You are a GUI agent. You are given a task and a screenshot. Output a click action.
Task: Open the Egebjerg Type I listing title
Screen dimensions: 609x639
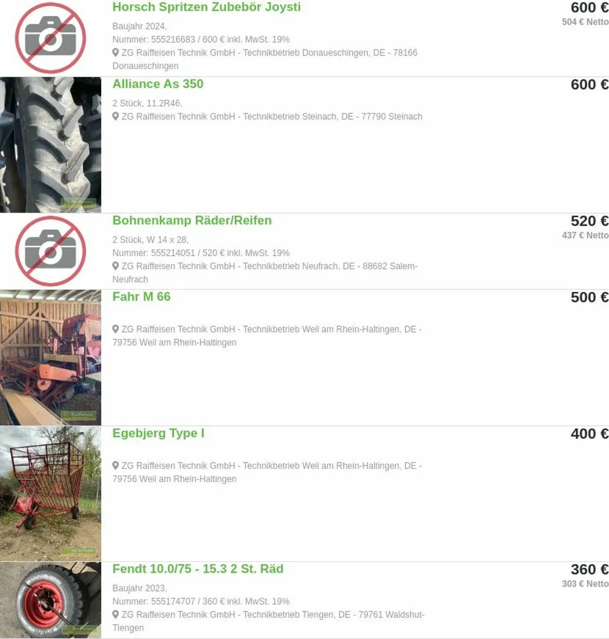coord(158,433)
